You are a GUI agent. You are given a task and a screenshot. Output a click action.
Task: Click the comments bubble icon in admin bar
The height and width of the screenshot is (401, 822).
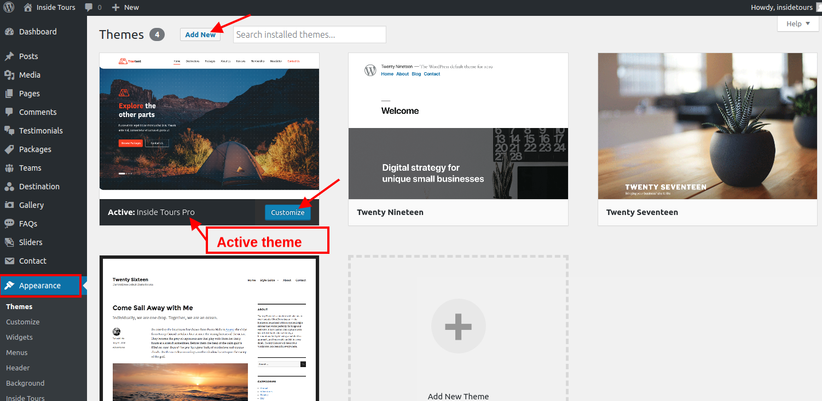(89, 8)
